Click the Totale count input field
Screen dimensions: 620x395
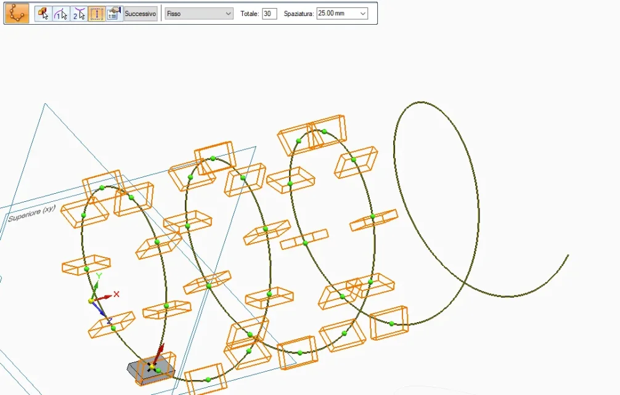point(269,13)
